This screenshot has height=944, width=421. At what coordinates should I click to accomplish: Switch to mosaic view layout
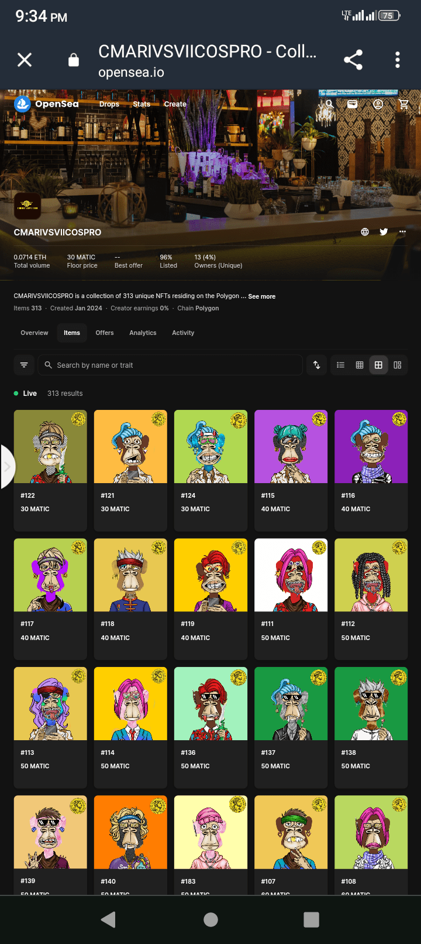coord(398,365)
